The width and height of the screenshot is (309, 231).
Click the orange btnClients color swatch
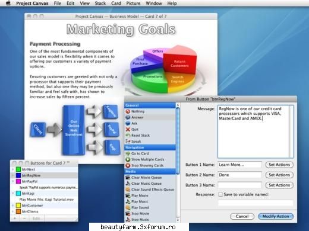coord(18,211)
